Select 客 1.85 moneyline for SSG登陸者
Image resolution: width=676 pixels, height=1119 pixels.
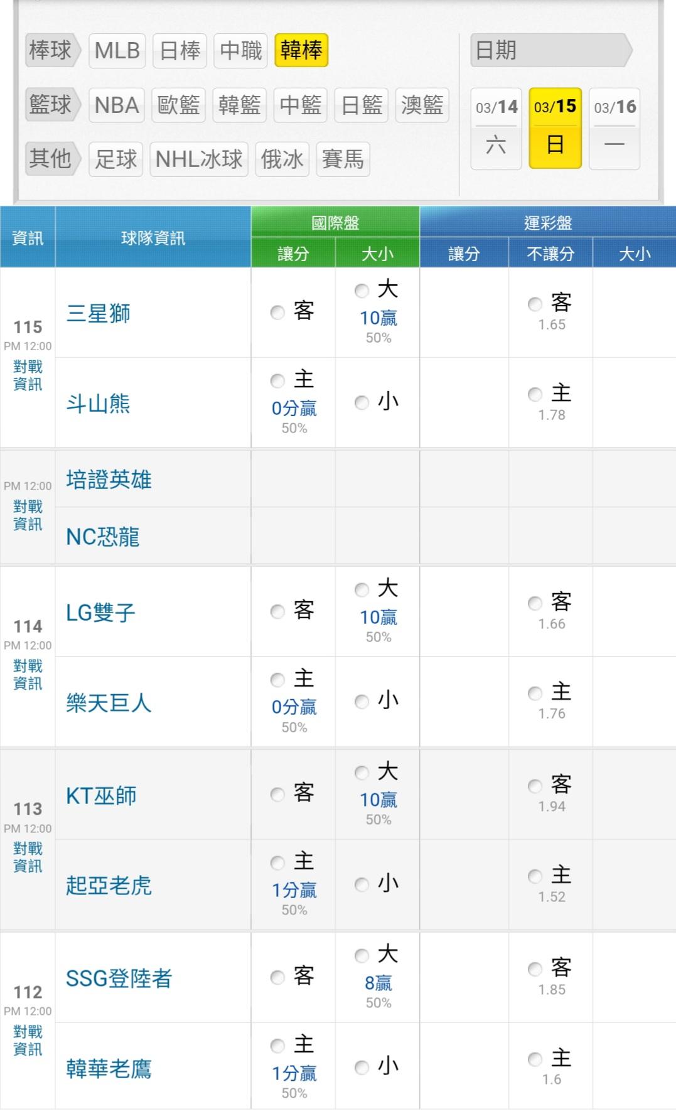[535, 970]
